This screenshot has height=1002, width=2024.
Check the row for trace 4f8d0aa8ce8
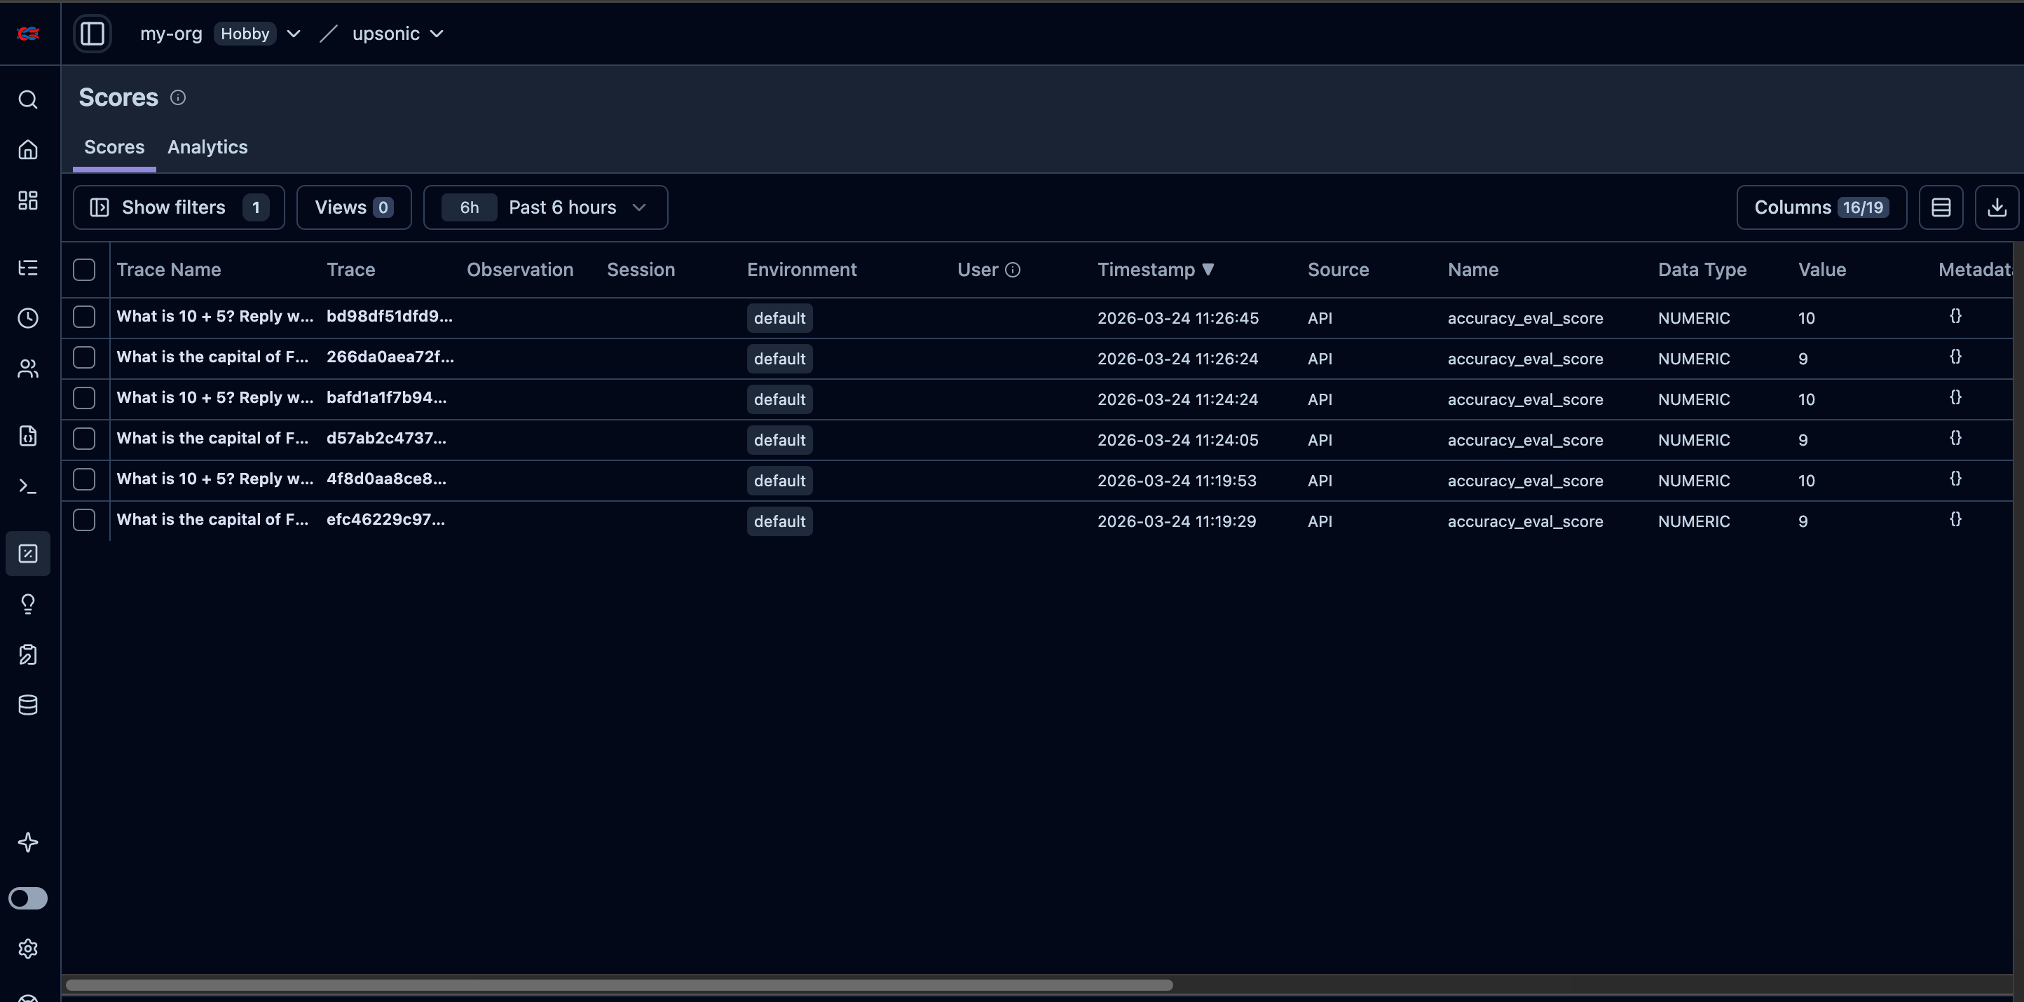click(x=84, y=479)
